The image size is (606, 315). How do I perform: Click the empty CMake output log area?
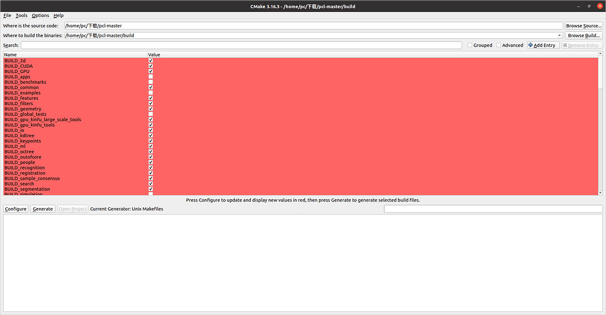pyautogui.click(x=303, y=263)
